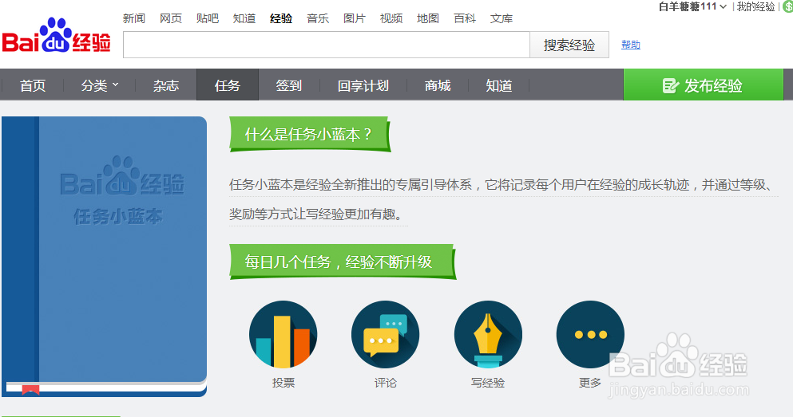This screenshot has width=793, height=417.
Task: Open the 百科 top link
Action: (465, 18)
